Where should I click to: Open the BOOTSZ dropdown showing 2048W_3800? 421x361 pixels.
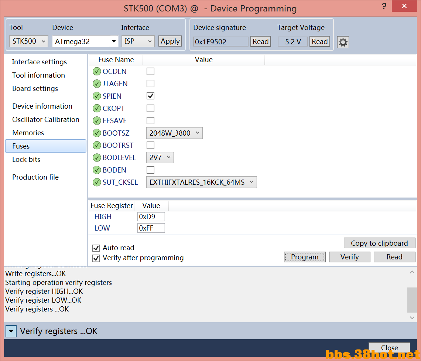174,133
